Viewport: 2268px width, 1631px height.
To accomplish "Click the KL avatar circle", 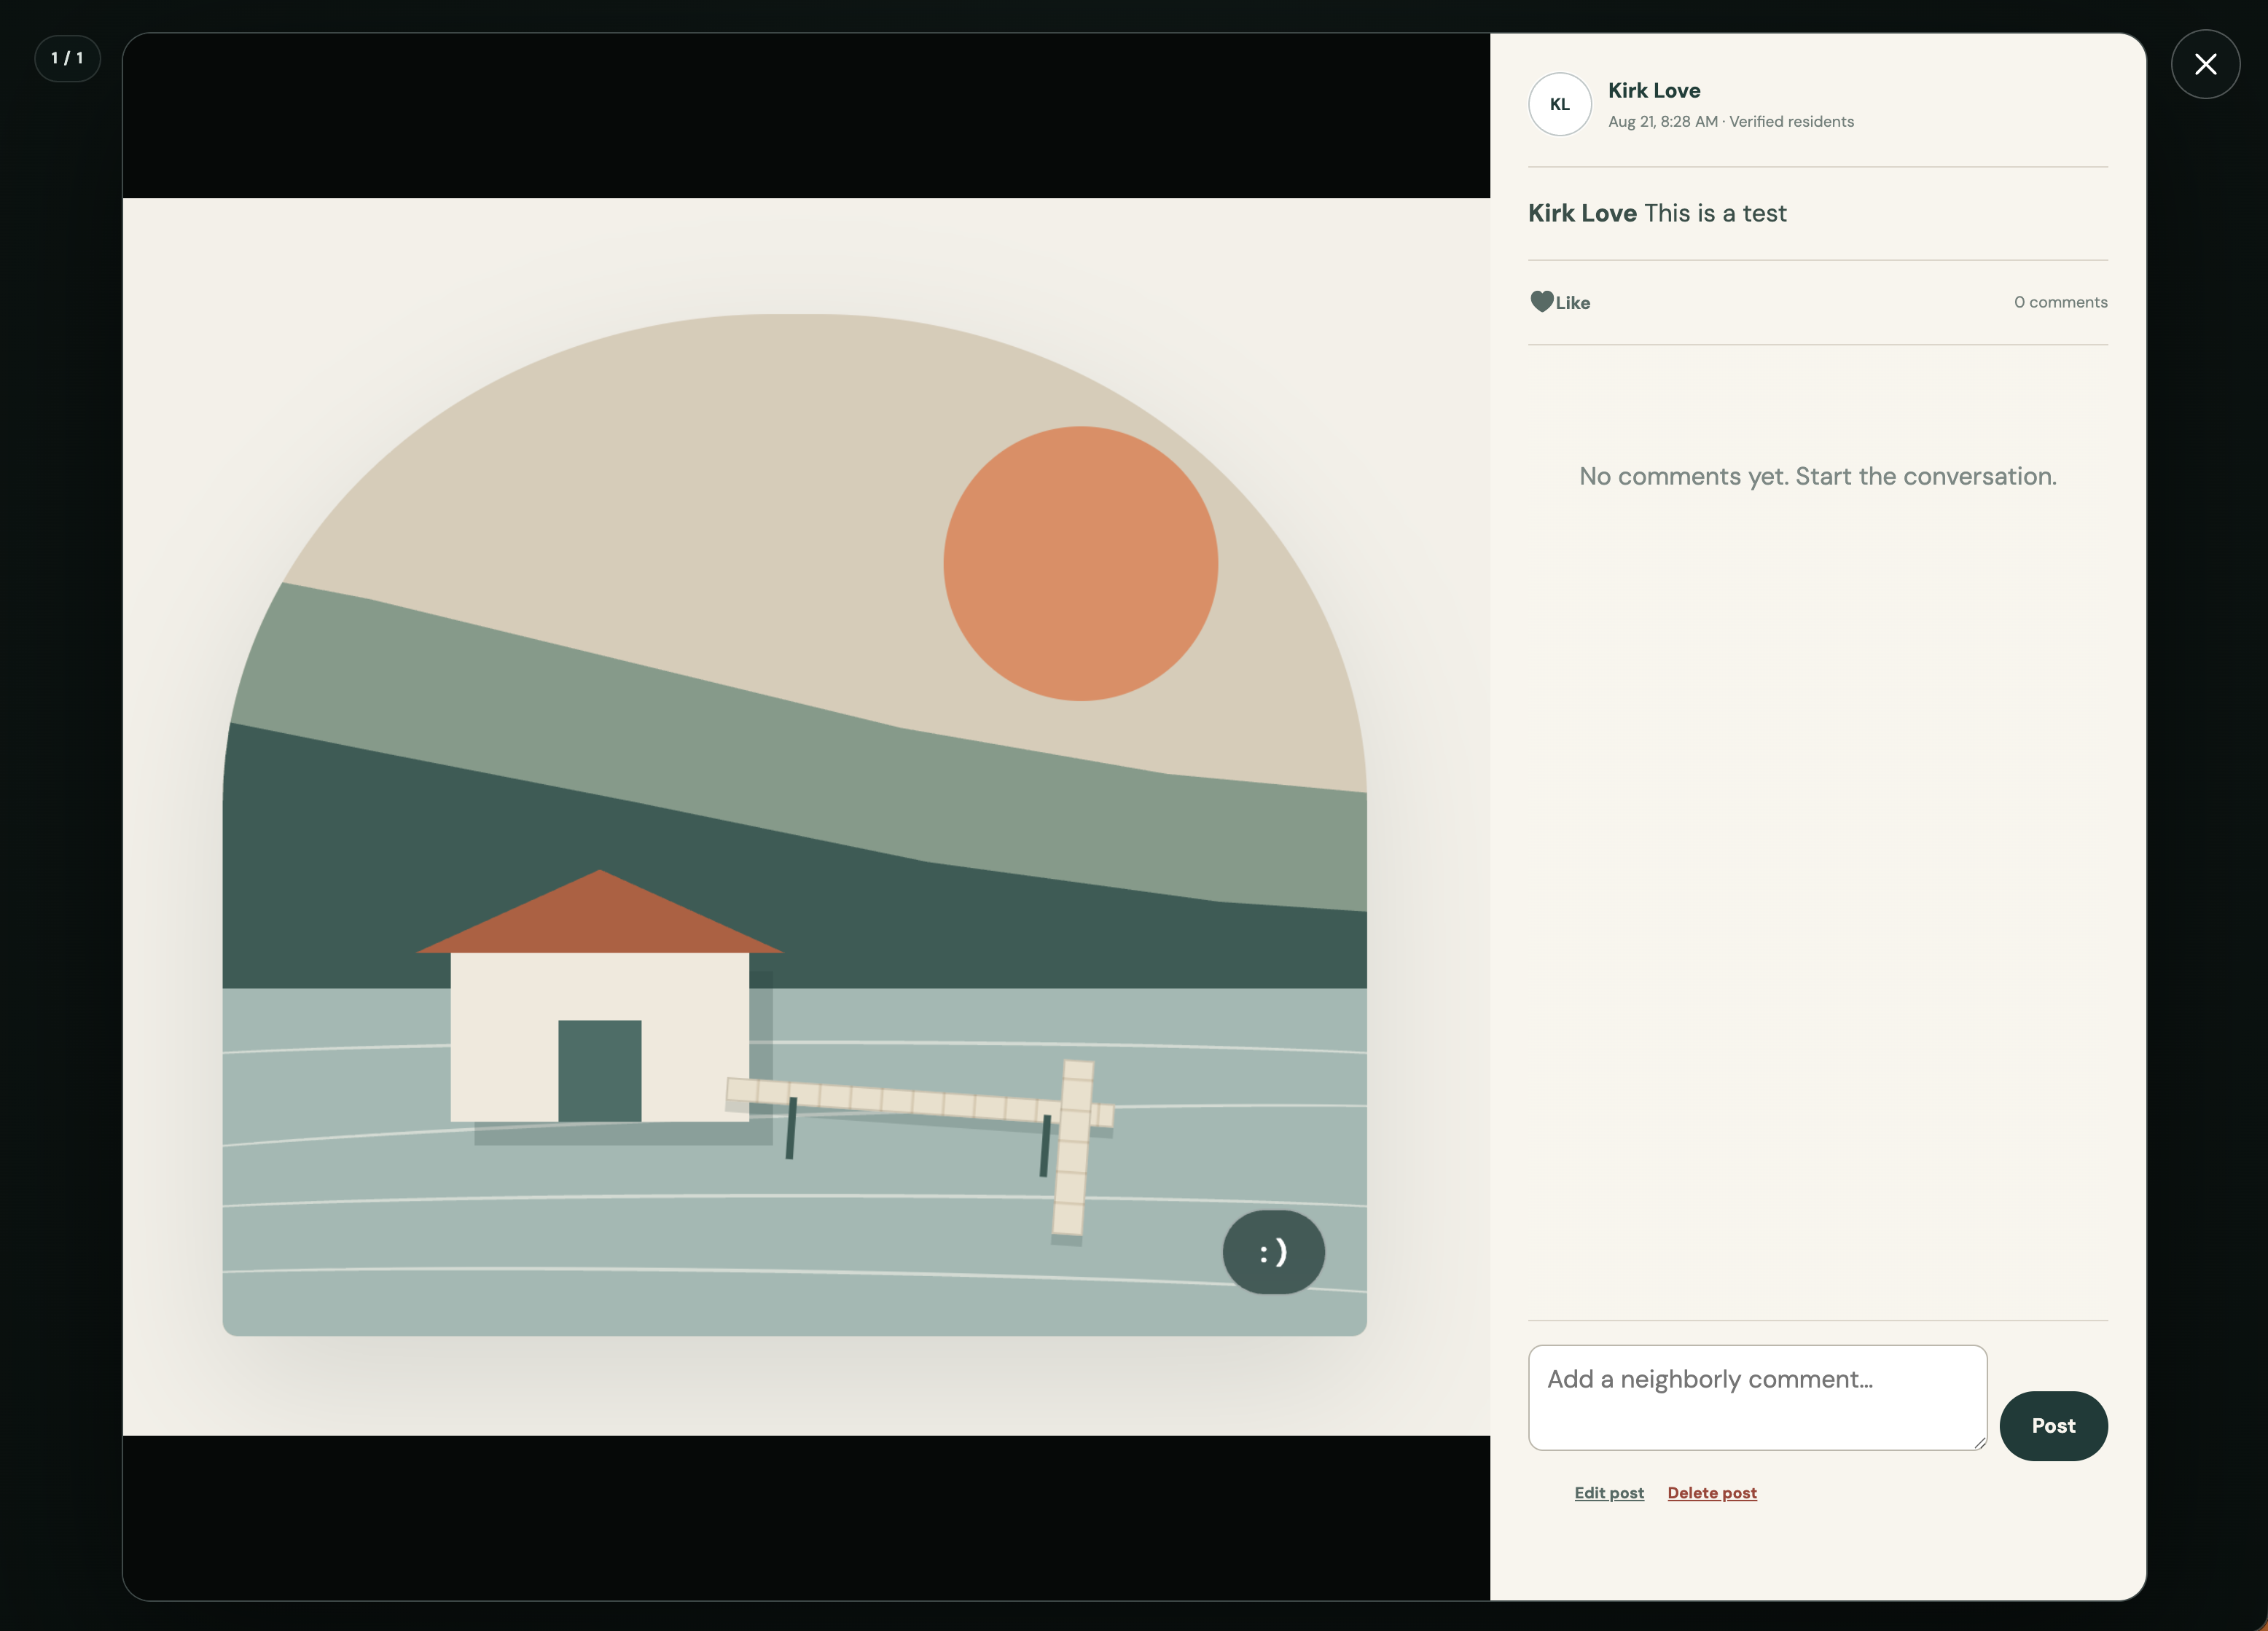I will [1559, 104].
